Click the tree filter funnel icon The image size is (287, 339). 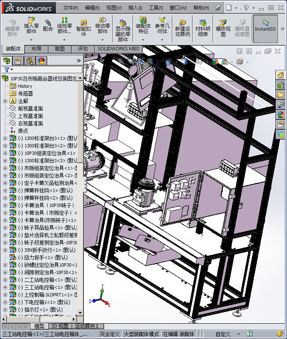7,70
